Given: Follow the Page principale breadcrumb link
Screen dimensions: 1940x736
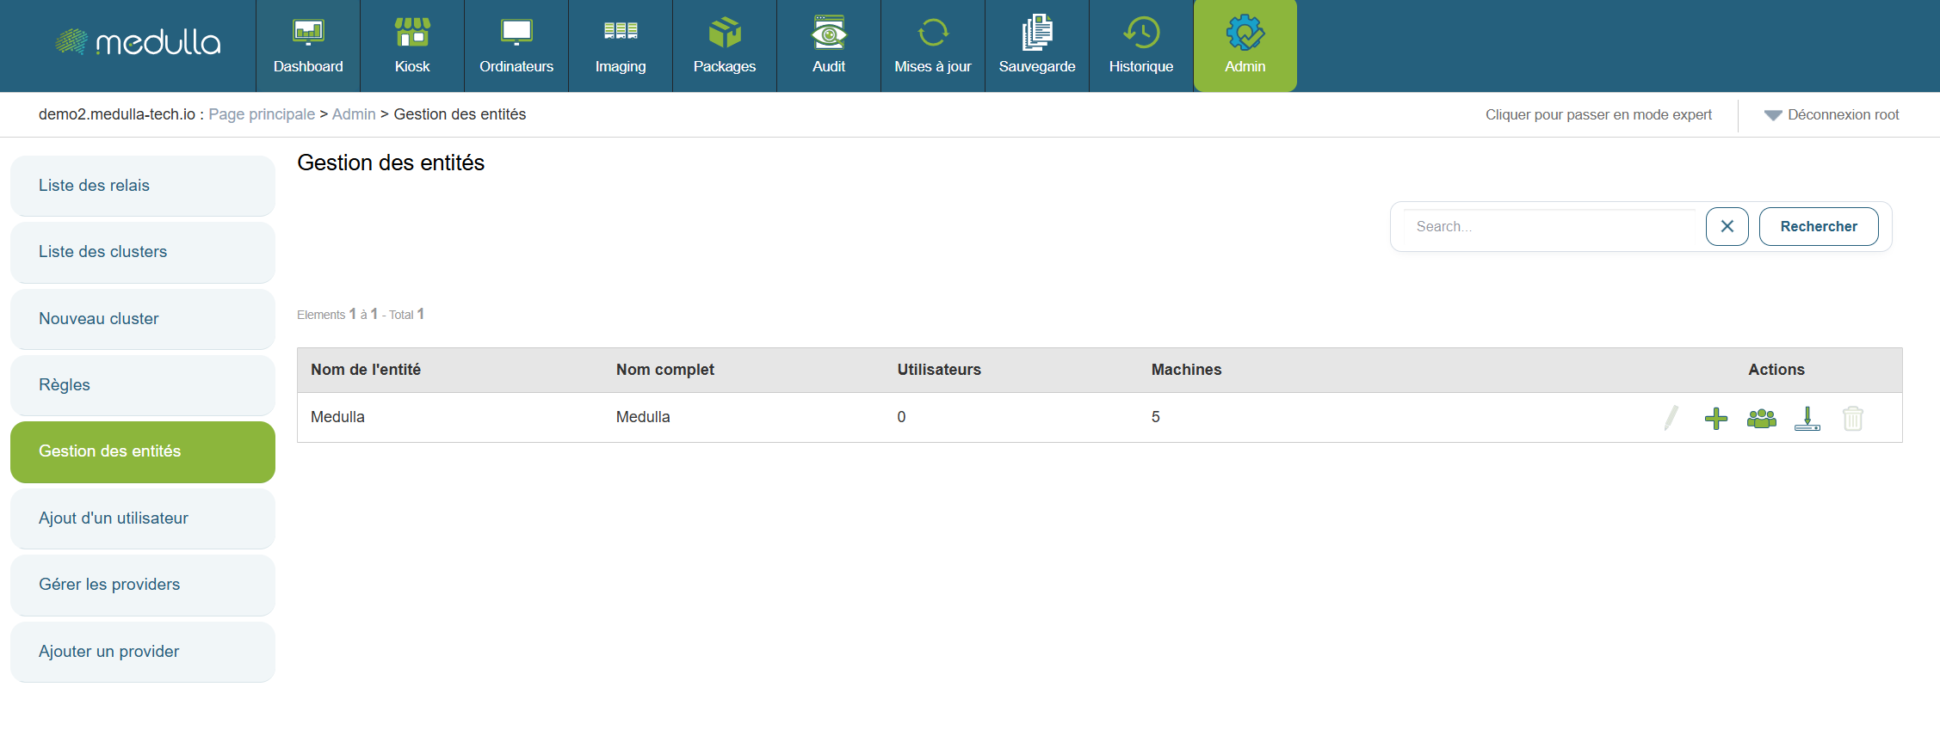Looking at the screenshot, I should 262,114.
